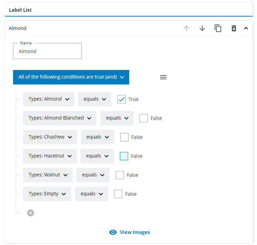The width and height of the screenshot is (257, 245).
Task: Uncheck the Types: Almond True checkbox
Action: click(122, 99)
